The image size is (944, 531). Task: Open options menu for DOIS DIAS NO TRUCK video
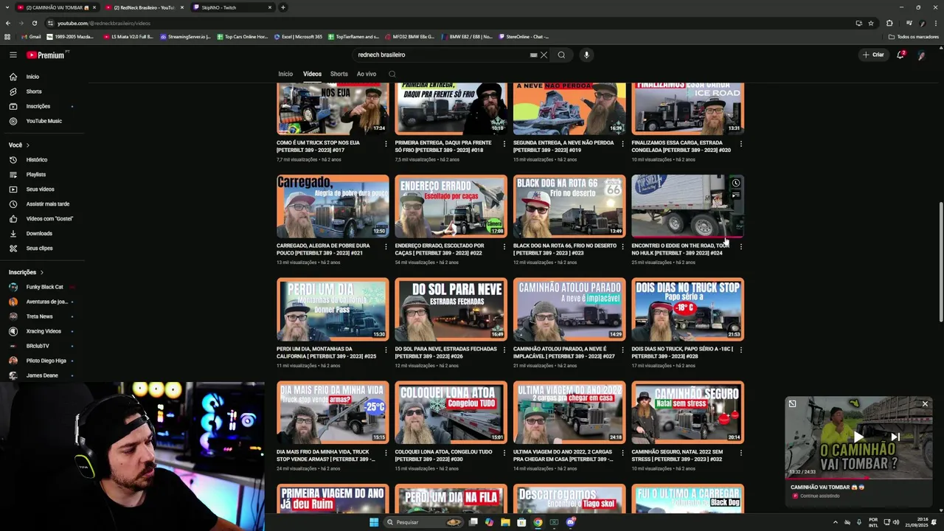coord(741,350)
